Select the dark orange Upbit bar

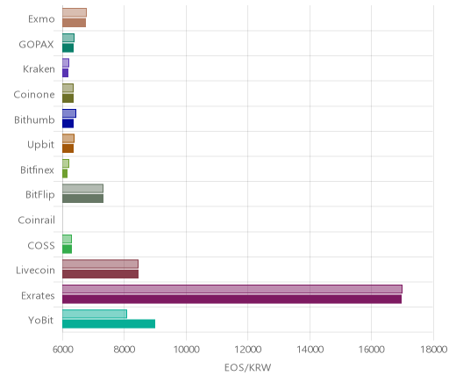[68, 148]
